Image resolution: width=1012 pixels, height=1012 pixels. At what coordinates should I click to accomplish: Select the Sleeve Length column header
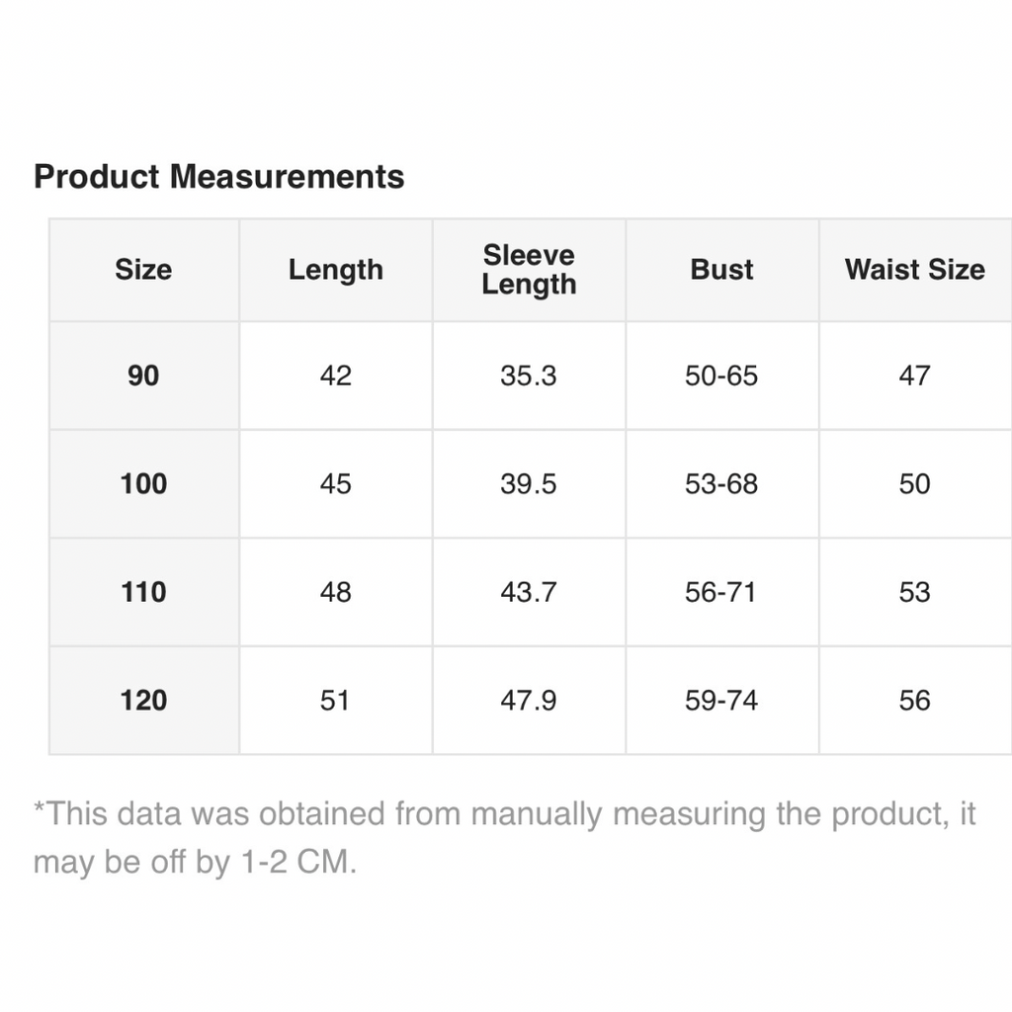(x=529, y=270)
